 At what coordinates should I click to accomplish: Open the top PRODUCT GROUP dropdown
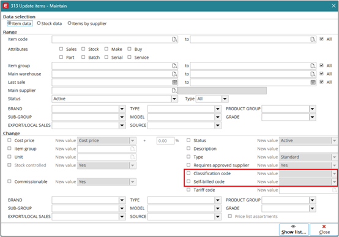(313, 109)
